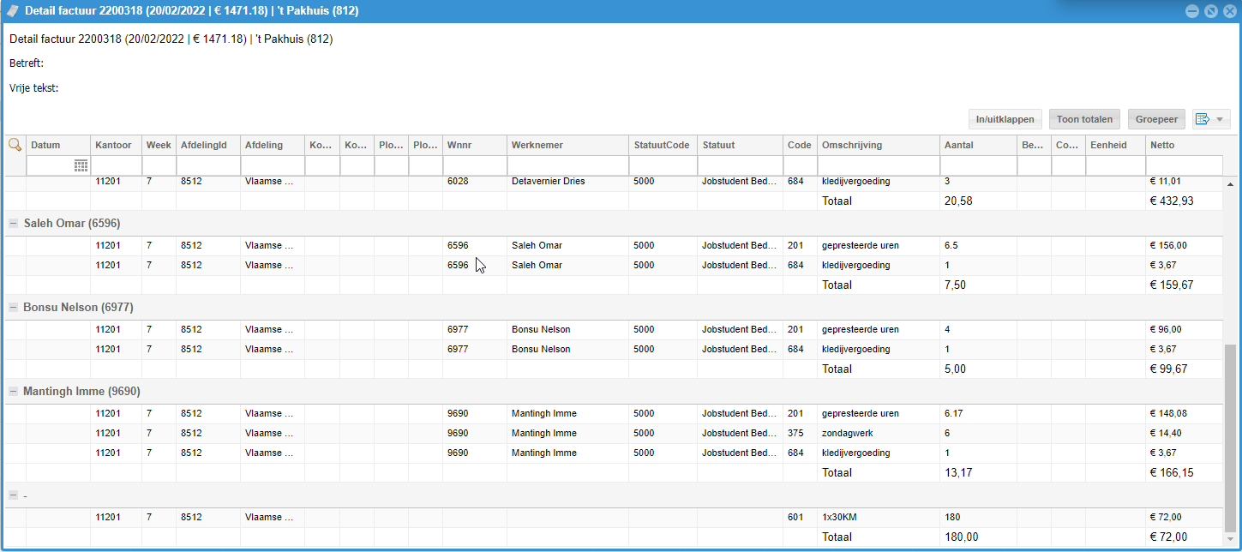Select code 375 cell in Mantingh Imme row

coord(800,433)
